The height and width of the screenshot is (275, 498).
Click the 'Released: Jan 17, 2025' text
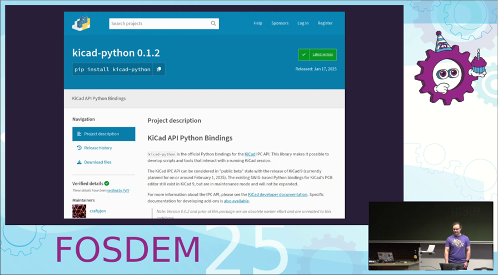click(x=316, y=69)
